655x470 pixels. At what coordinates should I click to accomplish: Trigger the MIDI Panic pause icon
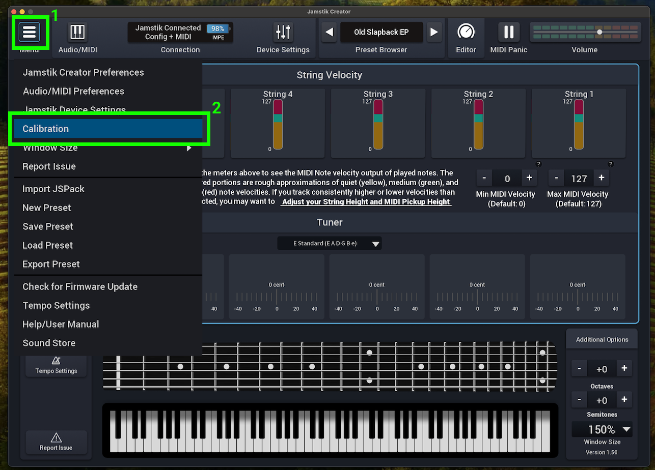tap(508, 32)
